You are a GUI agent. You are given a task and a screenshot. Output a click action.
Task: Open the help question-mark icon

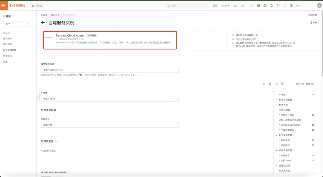291,6
